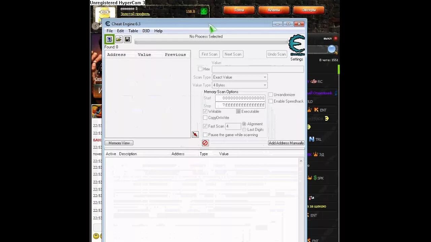This screenshot has height=242, width=431.
Task: Toggle the Hex checkbox
Action: tap(200, 69)
